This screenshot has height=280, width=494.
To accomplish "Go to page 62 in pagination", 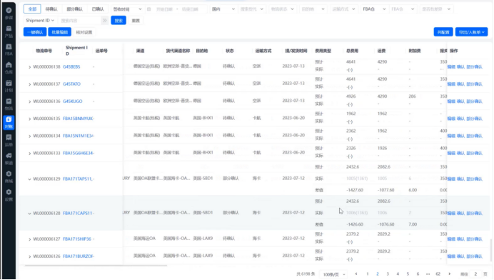I will 438,274.
